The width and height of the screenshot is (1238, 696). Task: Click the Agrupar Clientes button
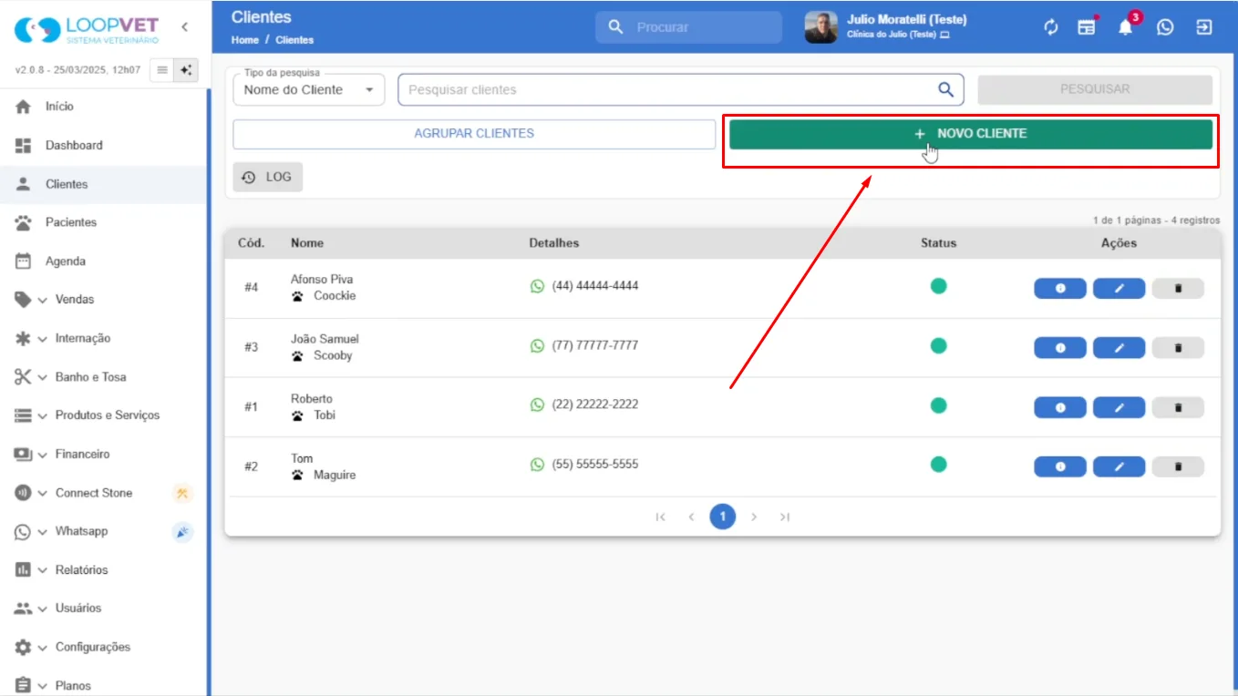[x=474, y=134]
